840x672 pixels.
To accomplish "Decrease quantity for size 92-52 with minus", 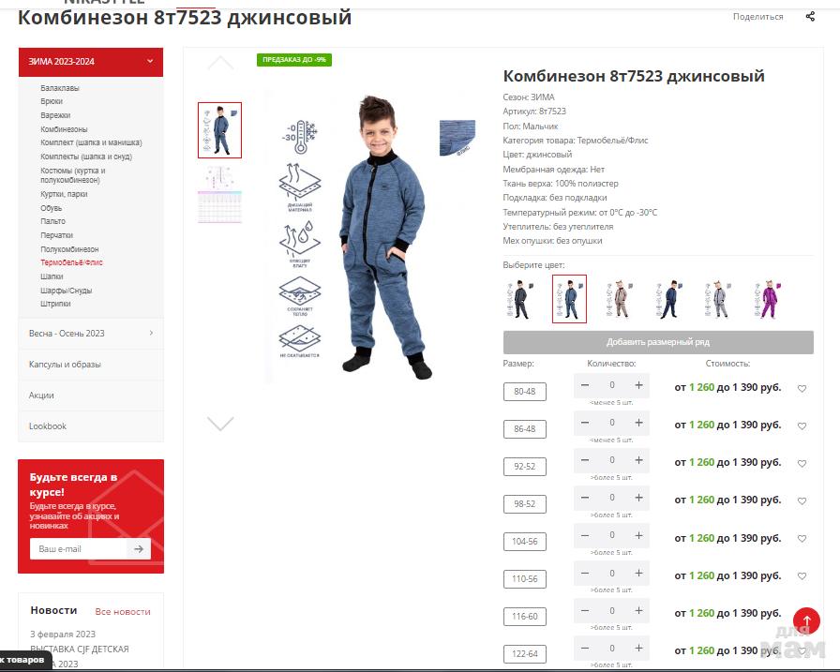I will 585,460.
